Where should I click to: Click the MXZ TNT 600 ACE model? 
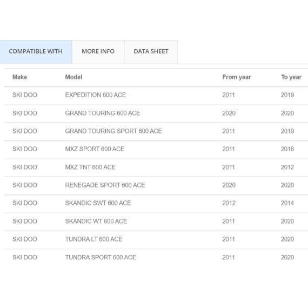pyautogui.click(x=90, y=167)
